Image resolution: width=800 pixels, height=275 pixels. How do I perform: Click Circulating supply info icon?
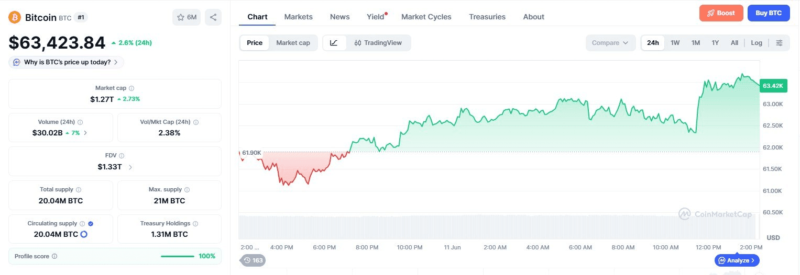click(x=82, y=223)
